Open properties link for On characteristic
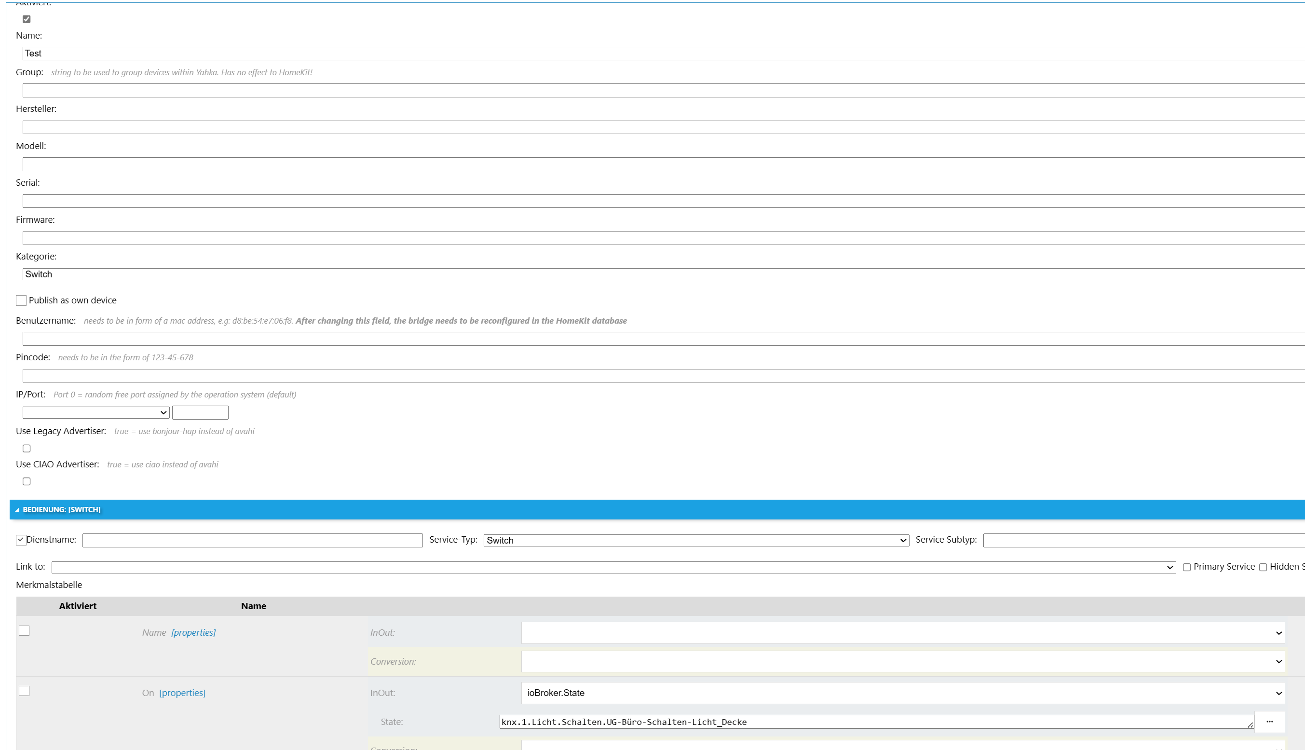1305x750 pixels. [x=182, y=693]
